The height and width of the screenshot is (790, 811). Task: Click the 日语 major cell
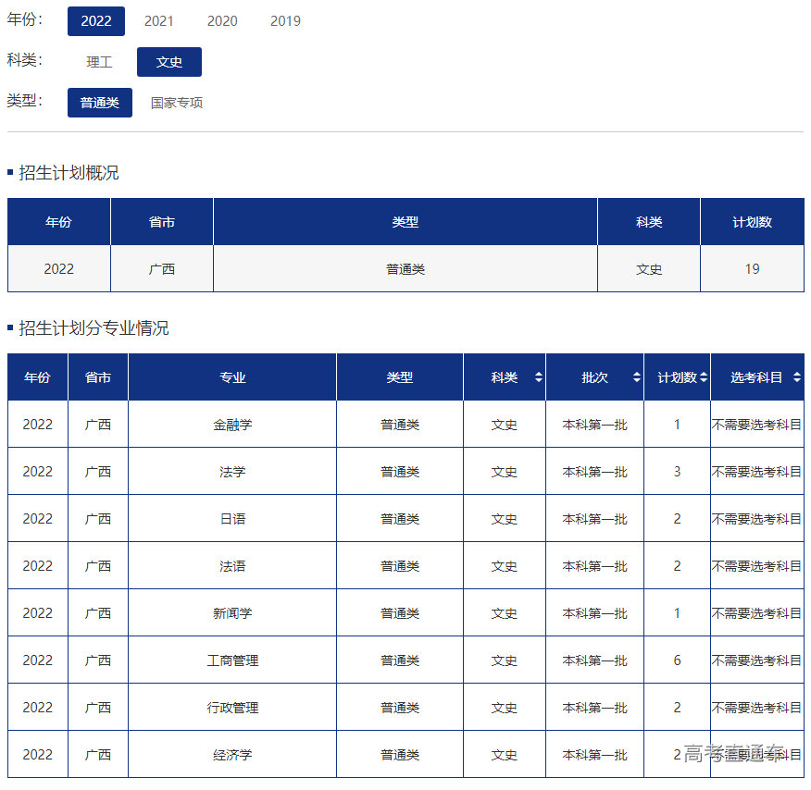pos(232,519)
